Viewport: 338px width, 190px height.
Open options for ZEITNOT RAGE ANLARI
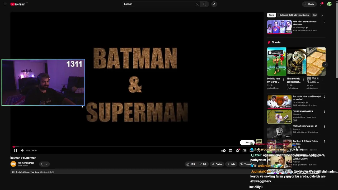pos(324,126)
